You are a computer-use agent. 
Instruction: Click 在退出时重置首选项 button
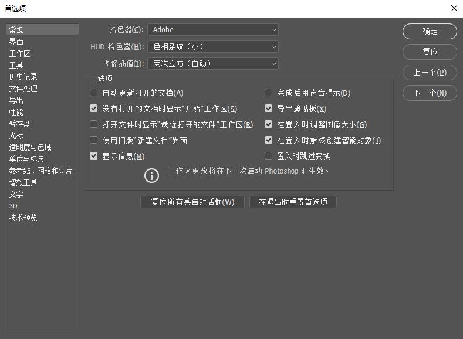293,202
